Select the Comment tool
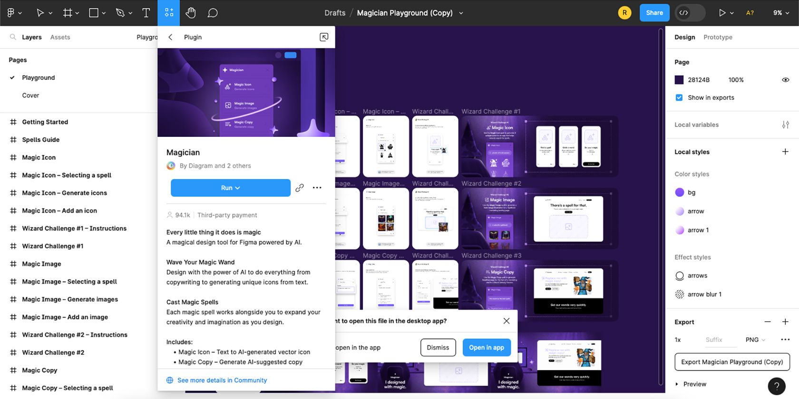 213,13
